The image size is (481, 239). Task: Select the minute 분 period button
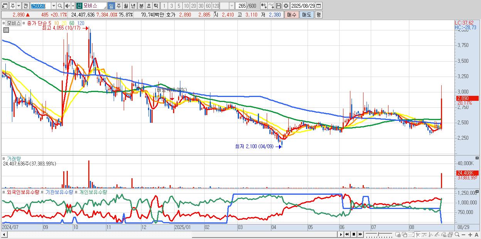(x=141, y=6)
